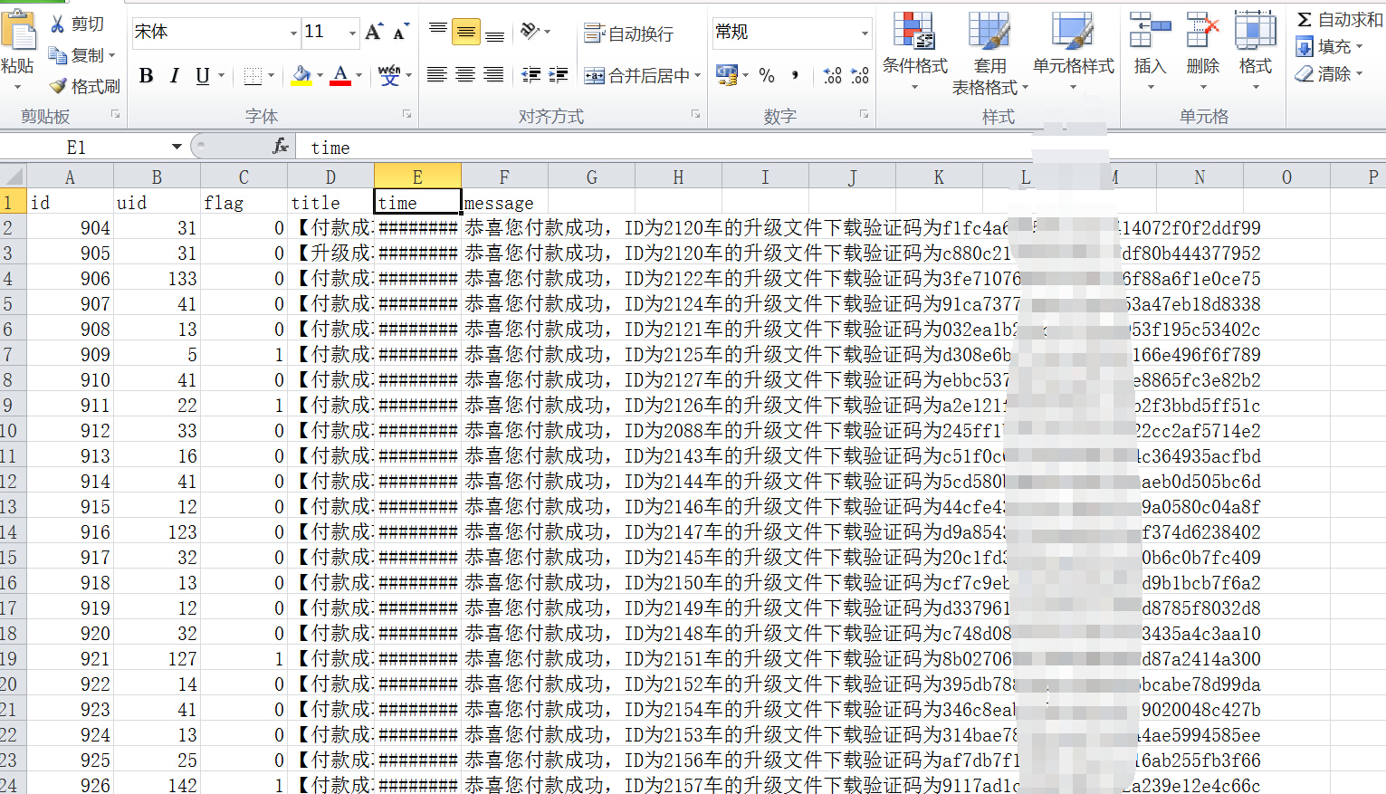The height and width of the screenshot is (794, 1386).
Task: Select column F header
Action: [504, 177]
